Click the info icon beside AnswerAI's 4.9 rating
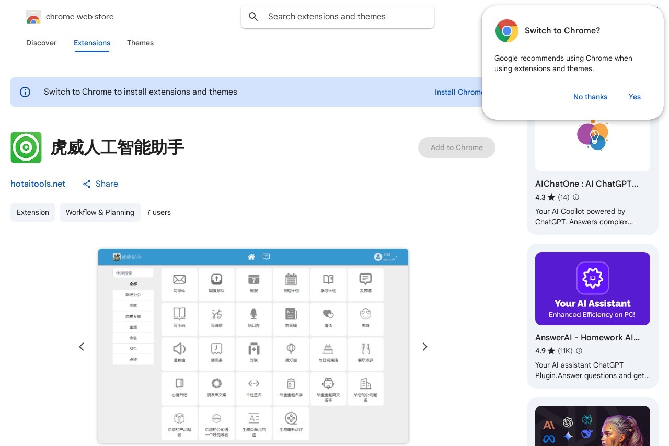The width and height of the screenshot is (669, 446). click(579, 351)
